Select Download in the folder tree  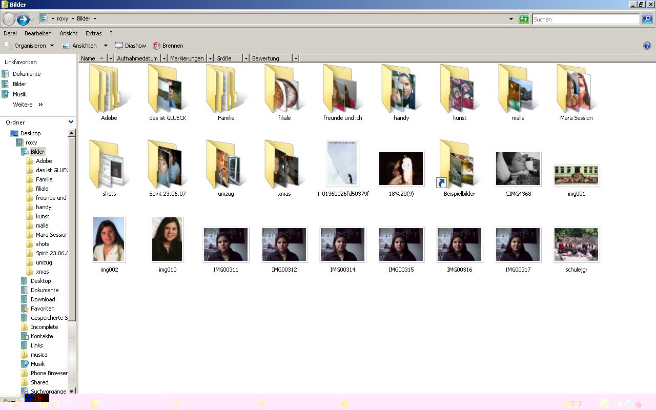[43, 299]
